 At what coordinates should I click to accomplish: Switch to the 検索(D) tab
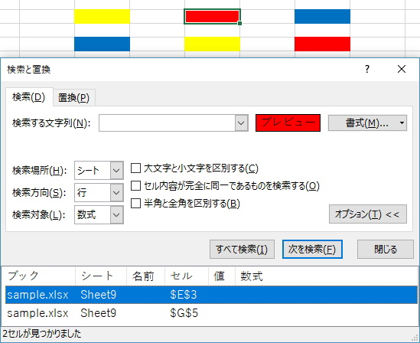29,97
